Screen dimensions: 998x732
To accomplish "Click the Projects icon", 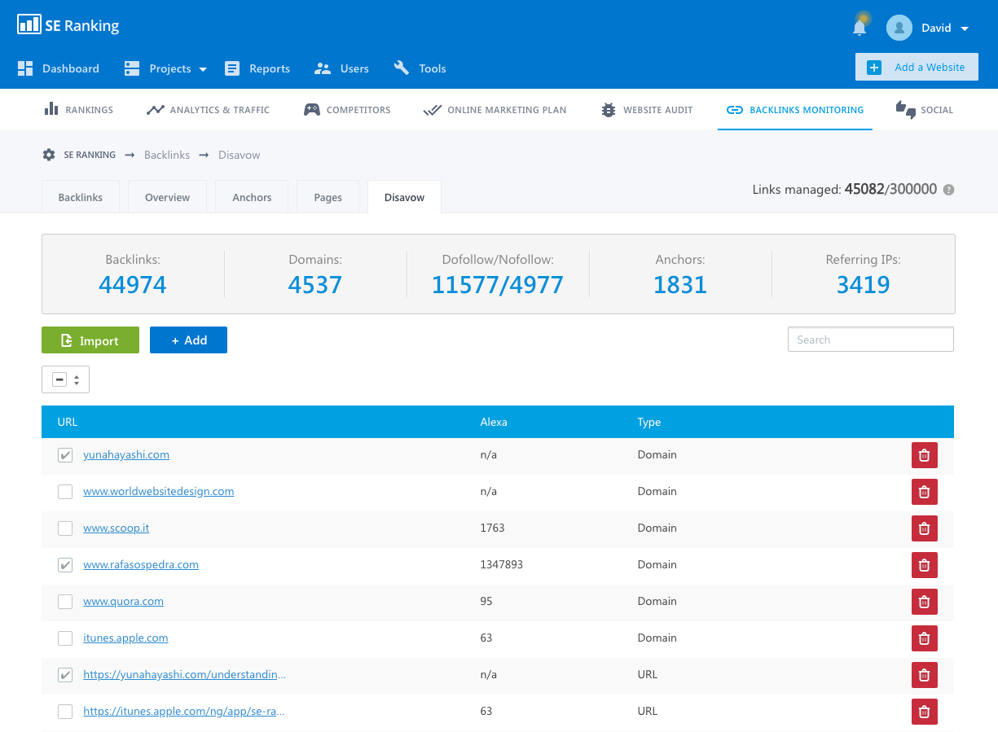I will point(132,68).
